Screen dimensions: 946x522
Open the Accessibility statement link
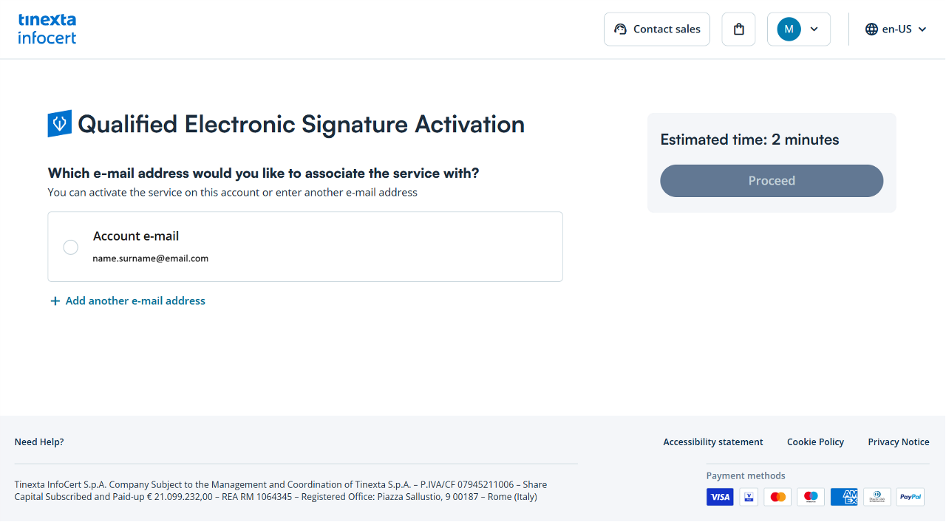[712, 442]
